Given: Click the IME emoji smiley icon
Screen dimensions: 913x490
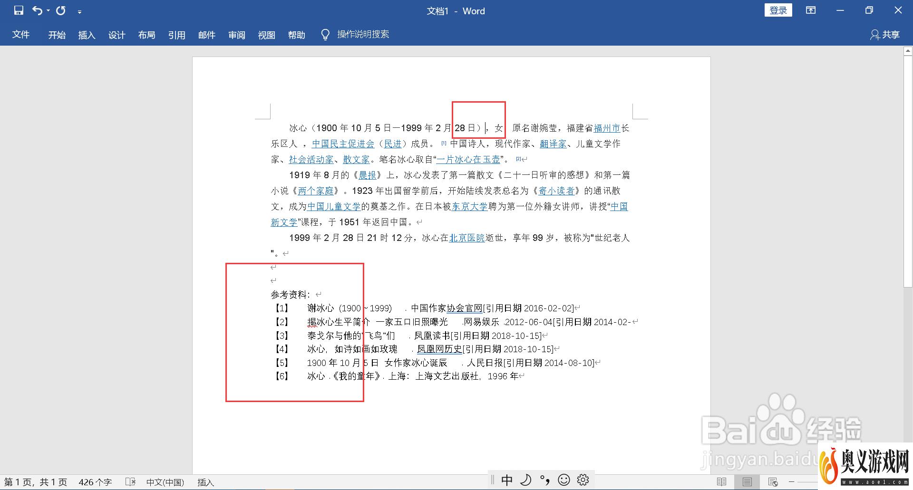Looking at the screenshot, I should click(x=564, y=480).
